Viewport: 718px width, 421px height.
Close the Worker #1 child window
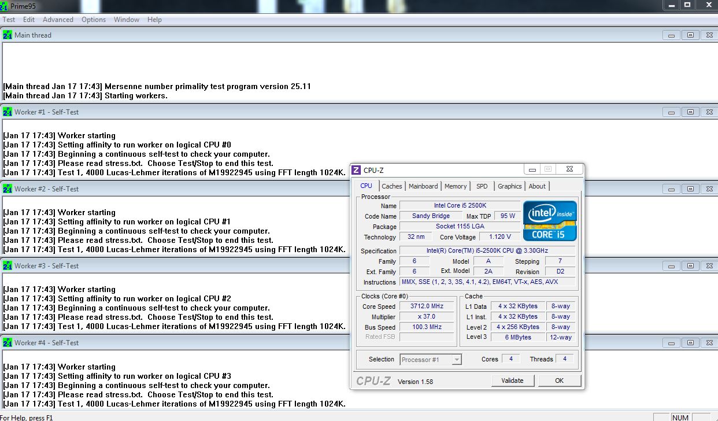tap(709, 112)
